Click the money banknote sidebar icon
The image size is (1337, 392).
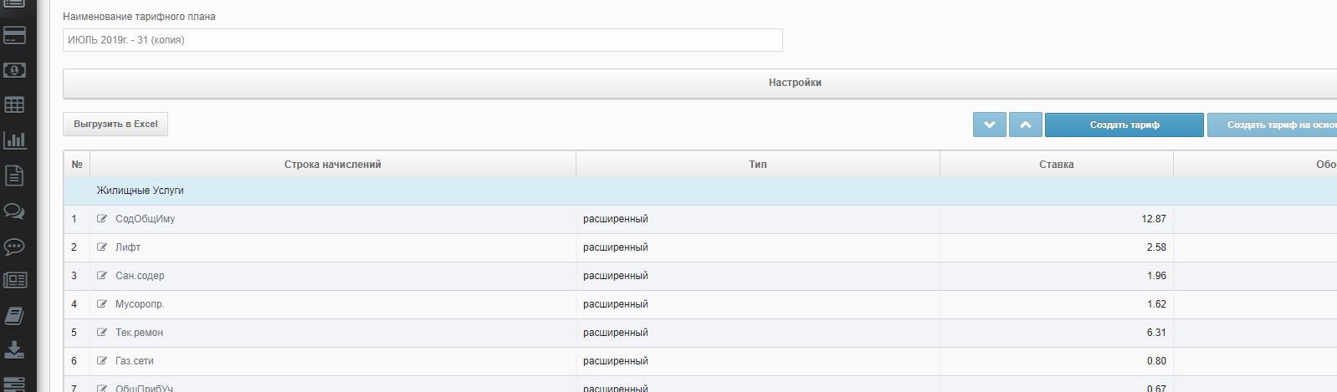[14, 70]
